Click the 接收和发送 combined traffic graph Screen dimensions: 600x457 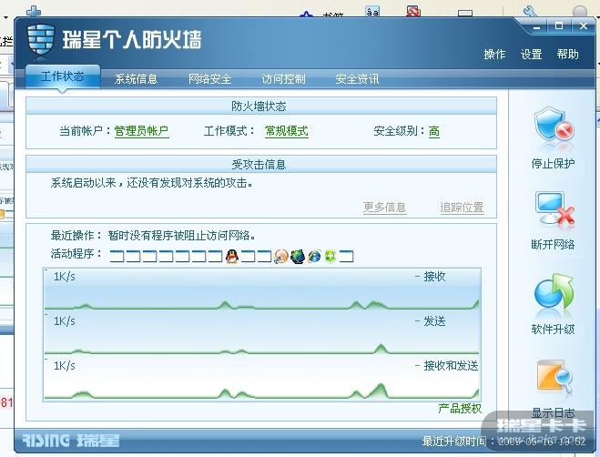click(x=261, y=380)
